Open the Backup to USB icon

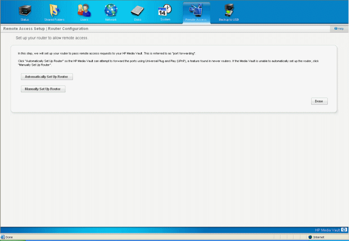click(229, 10)
